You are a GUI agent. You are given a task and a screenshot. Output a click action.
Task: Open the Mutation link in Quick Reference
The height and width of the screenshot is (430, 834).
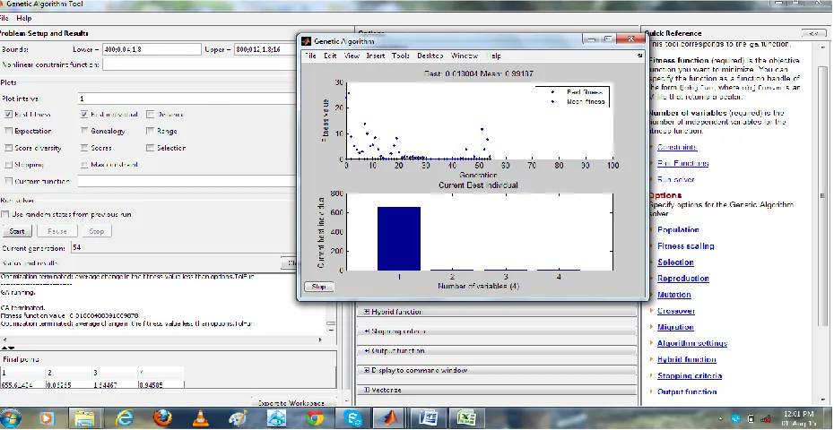tap(673, 295)
